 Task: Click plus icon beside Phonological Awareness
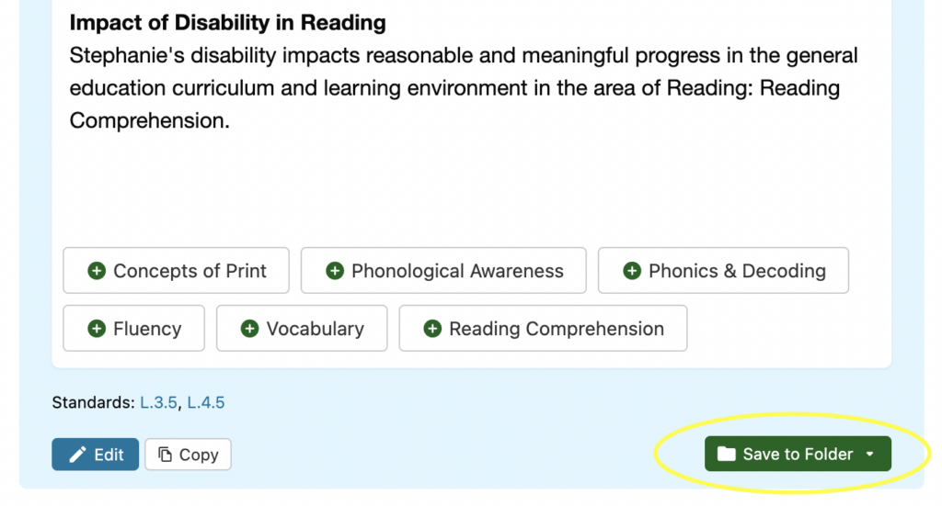coord(335,271)
